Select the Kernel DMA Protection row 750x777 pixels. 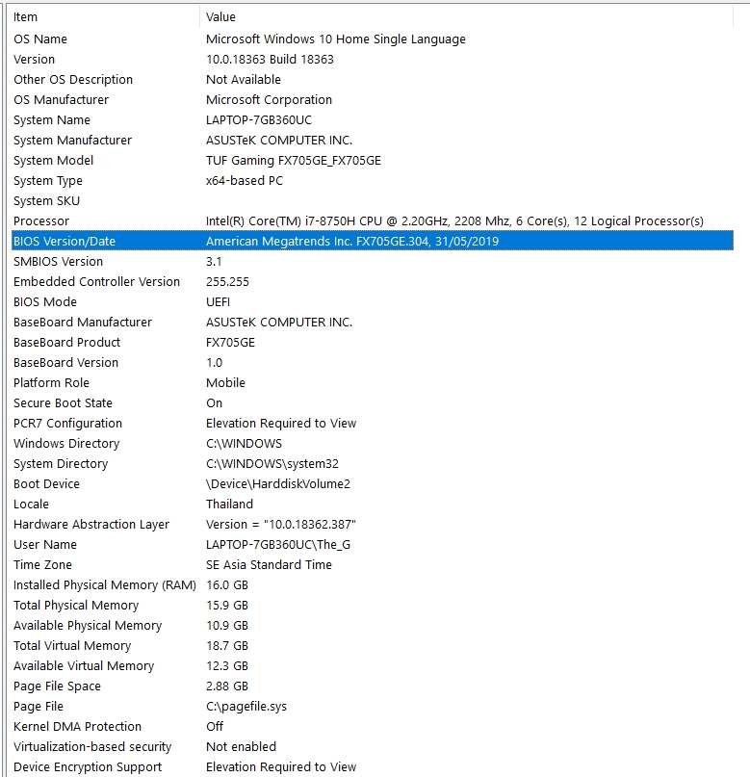coord(372,727)
